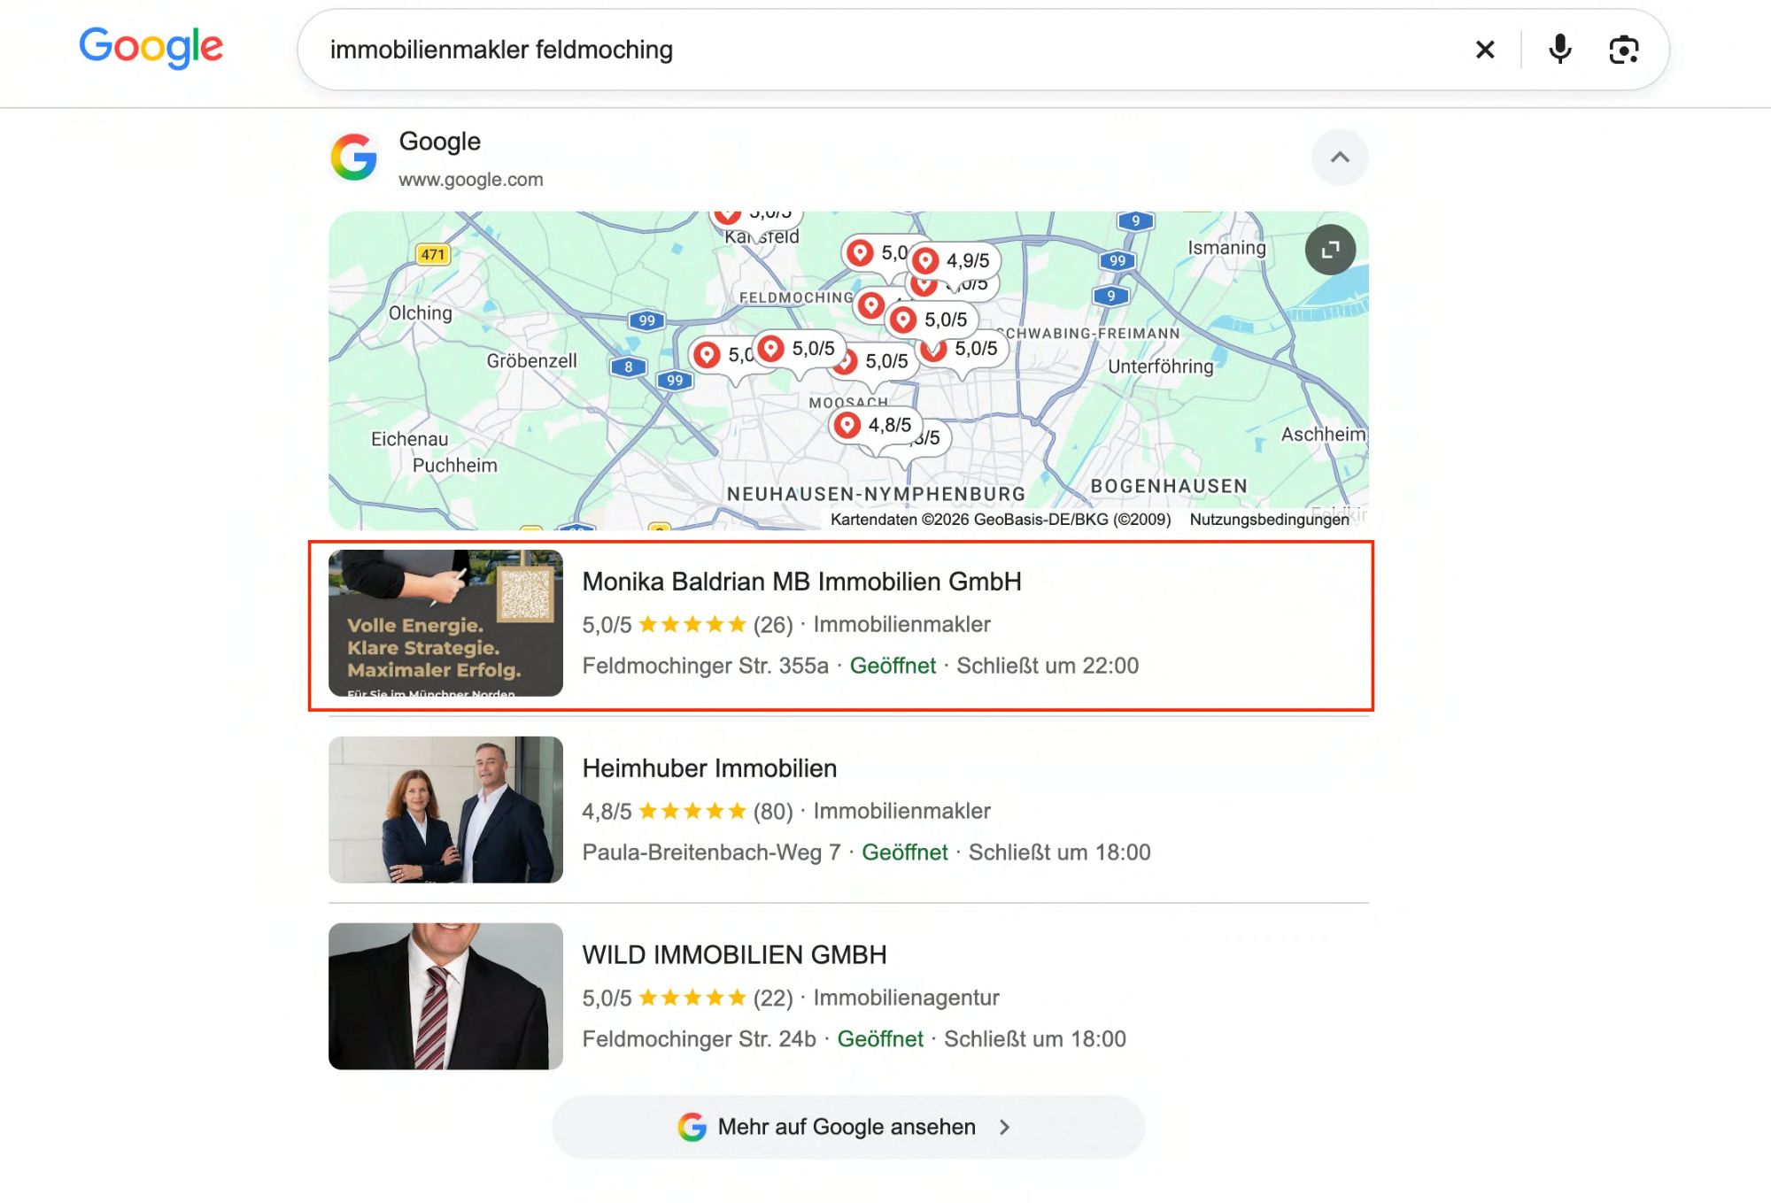Image resolution: width=1771 pixels, height=1203 pixels.
Task: Expand the map to fullscreen
Action: [1330, 251]
